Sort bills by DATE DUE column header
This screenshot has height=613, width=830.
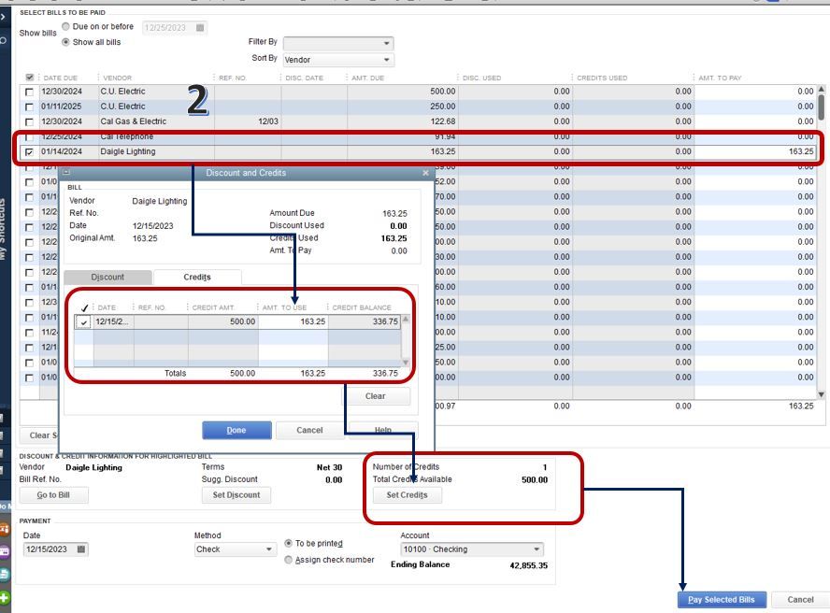click(x=61, y=78)
